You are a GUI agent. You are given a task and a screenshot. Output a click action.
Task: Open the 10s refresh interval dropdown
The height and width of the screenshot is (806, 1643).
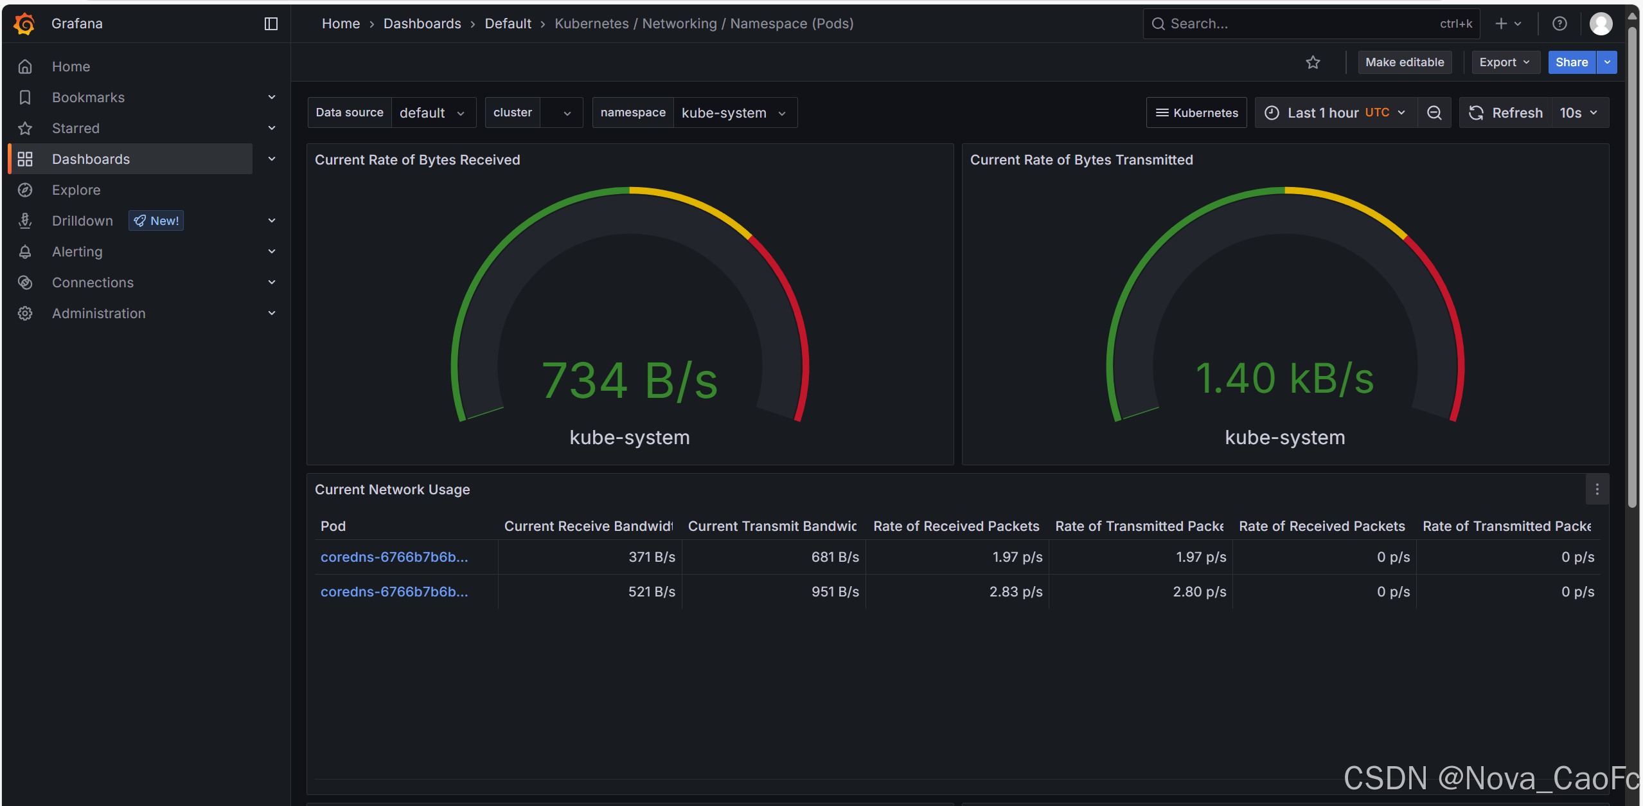1579,113
